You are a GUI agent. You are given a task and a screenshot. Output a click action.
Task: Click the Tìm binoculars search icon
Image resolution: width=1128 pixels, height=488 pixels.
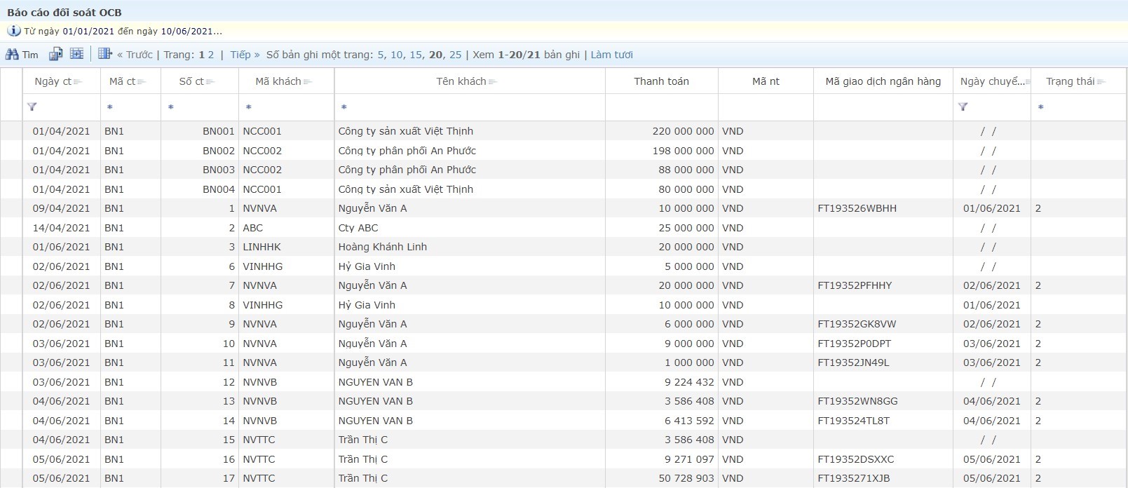coord(12,54)
